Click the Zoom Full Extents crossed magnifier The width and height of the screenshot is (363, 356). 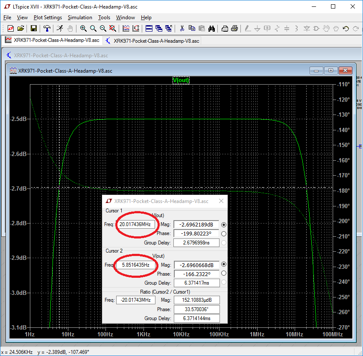(112, 29)
